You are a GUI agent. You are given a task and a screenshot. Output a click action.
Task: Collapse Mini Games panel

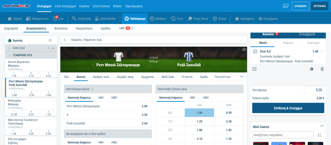click(x=322, y=126)
